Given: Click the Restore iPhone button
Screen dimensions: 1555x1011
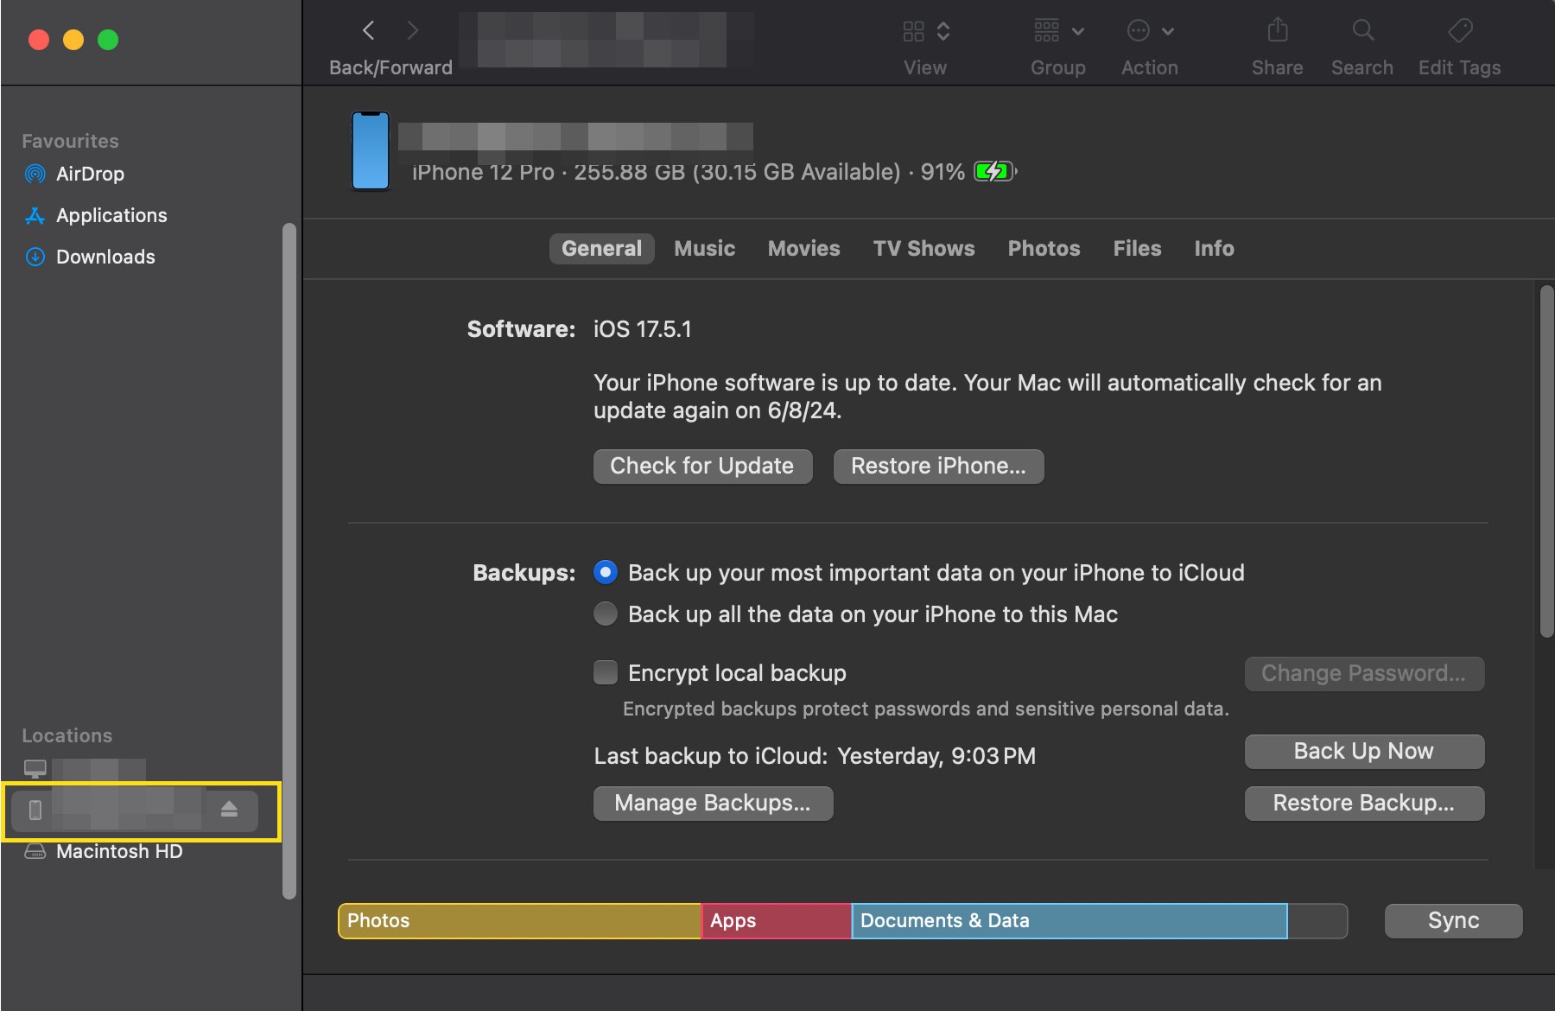Looking at the screenshot, I should 938,467.
